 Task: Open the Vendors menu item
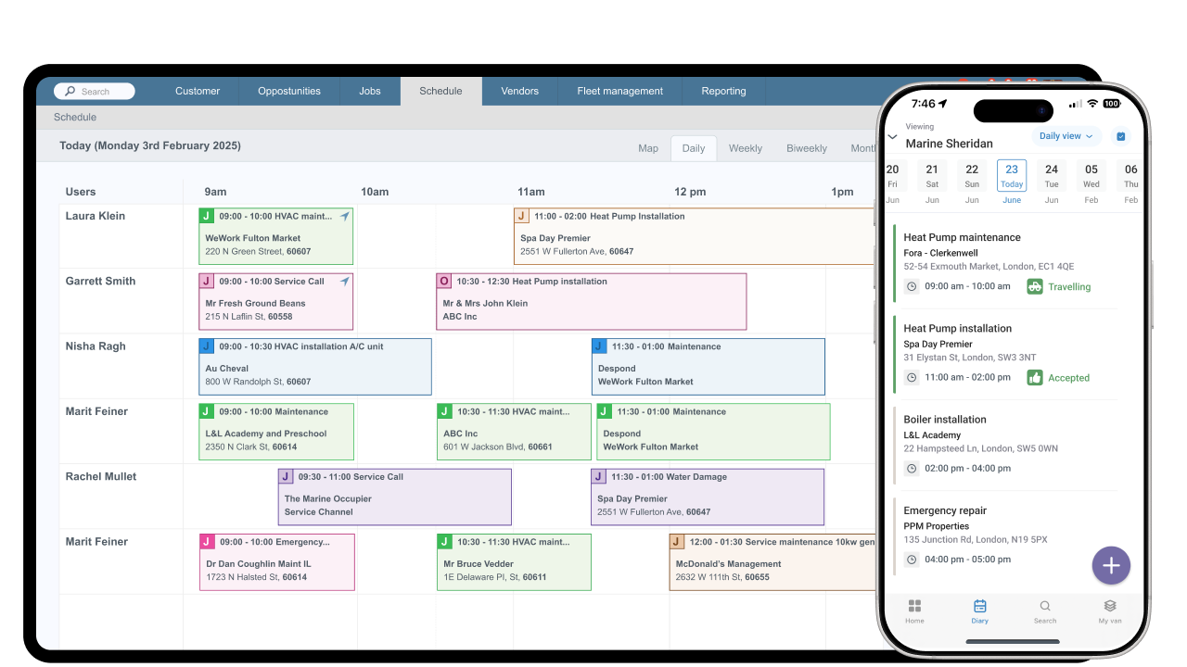point(519,91)
